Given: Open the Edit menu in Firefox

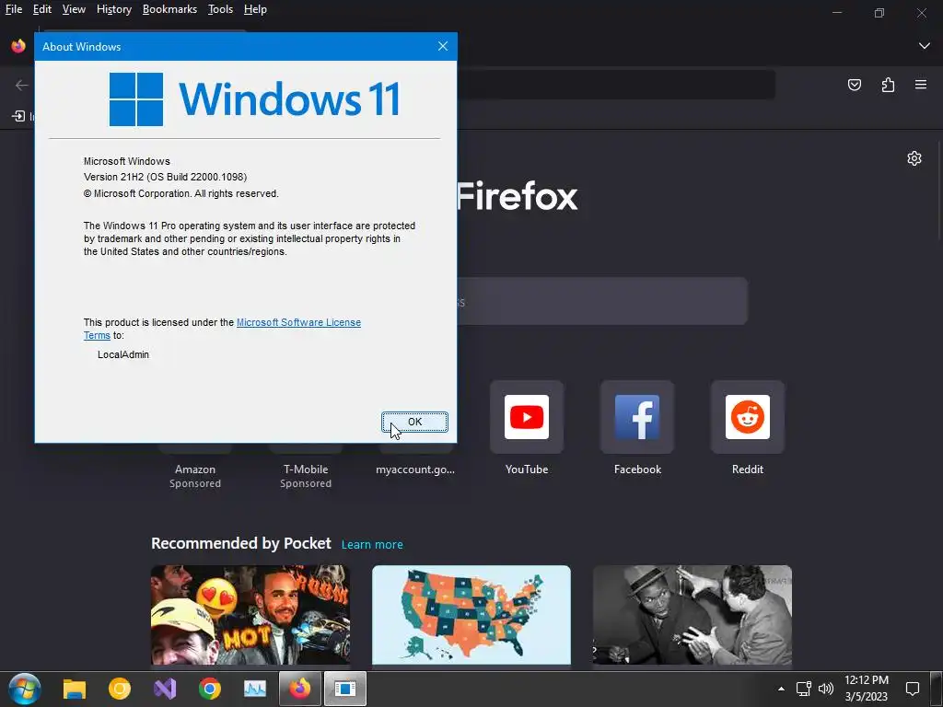Looking at the screenshot, I should (42, 9).
